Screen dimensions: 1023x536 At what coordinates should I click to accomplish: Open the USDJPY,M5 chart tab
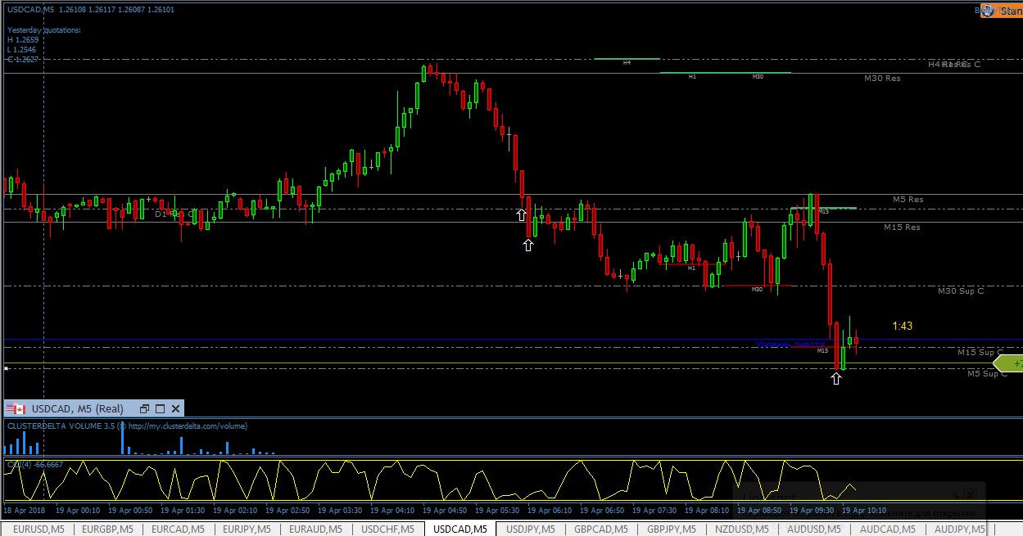click(x=532, y=529)
